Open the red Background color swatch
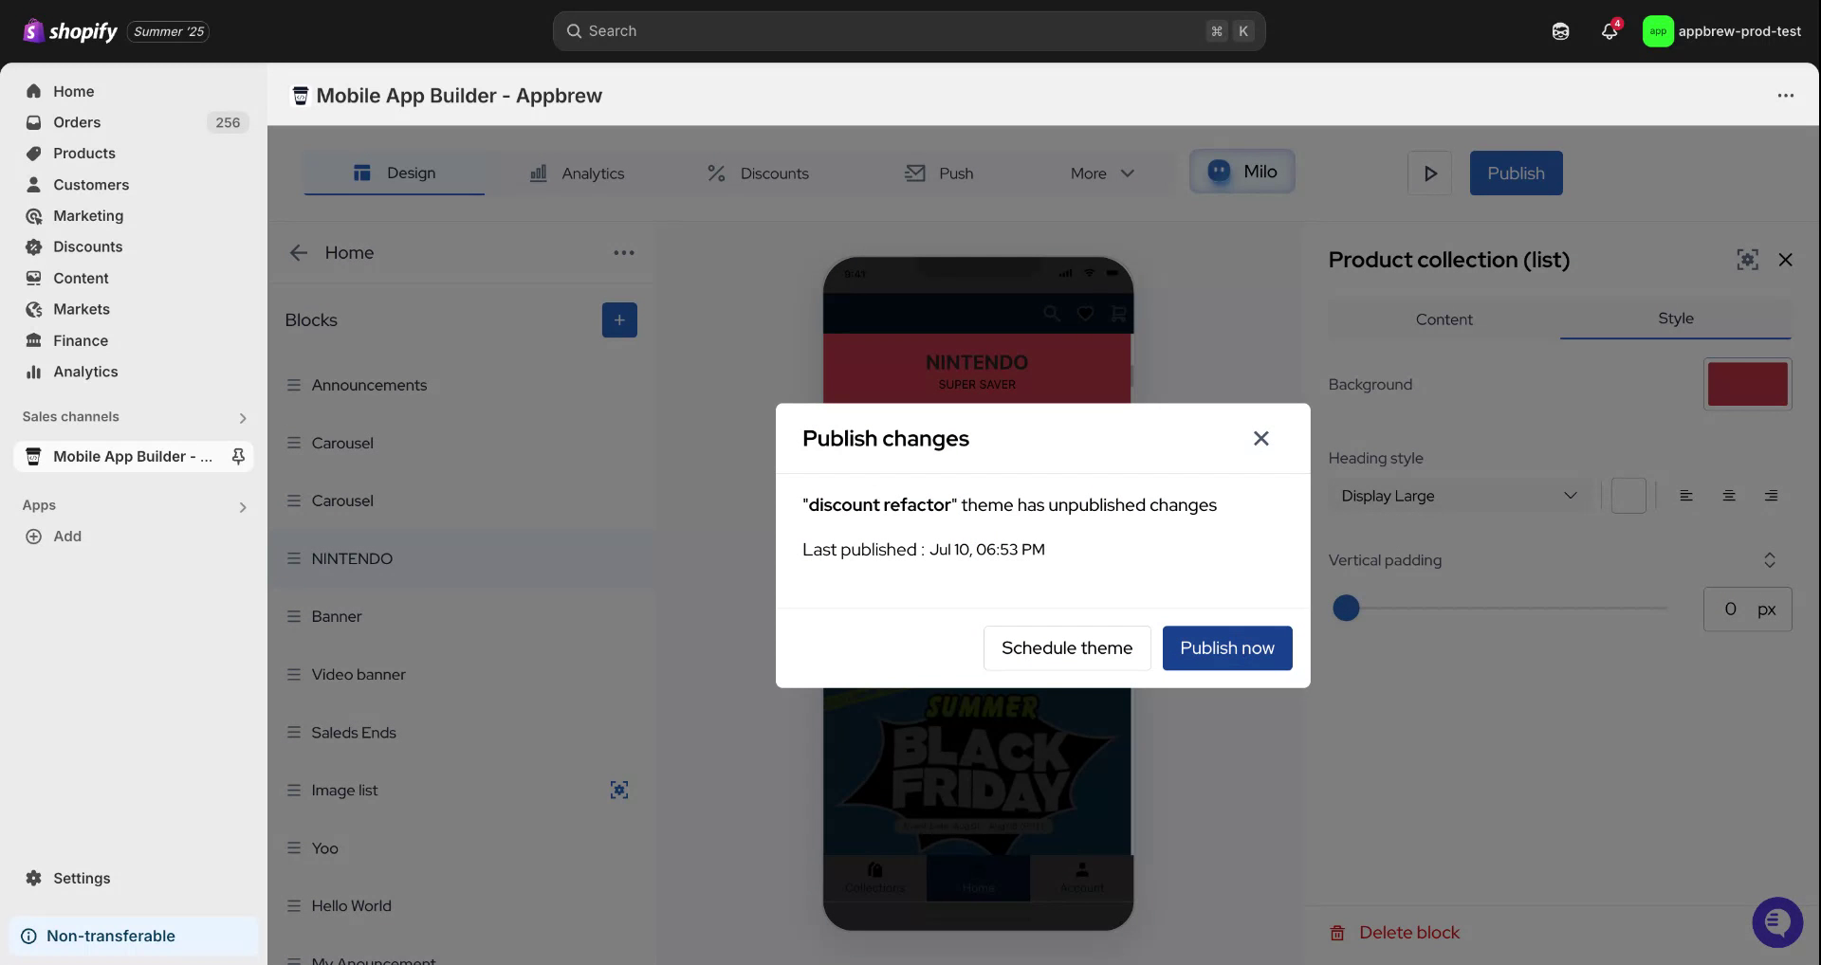The height and width of the screenshot is (965, 1821). tap(1747, 384)
